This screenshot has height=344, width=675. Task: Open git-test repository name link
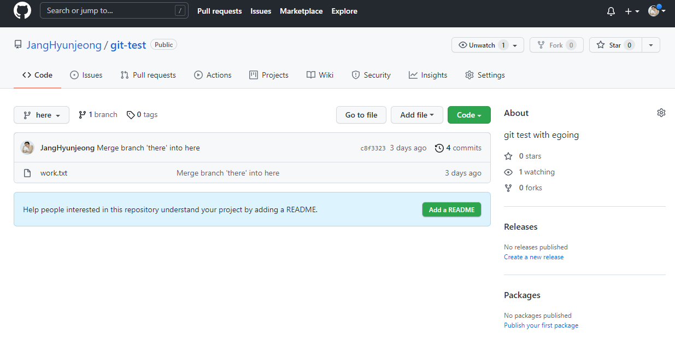point(128,45)
